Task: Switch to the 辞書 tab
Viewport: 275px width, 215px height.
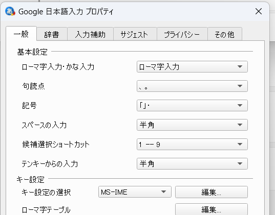Action: pos(52,34)
